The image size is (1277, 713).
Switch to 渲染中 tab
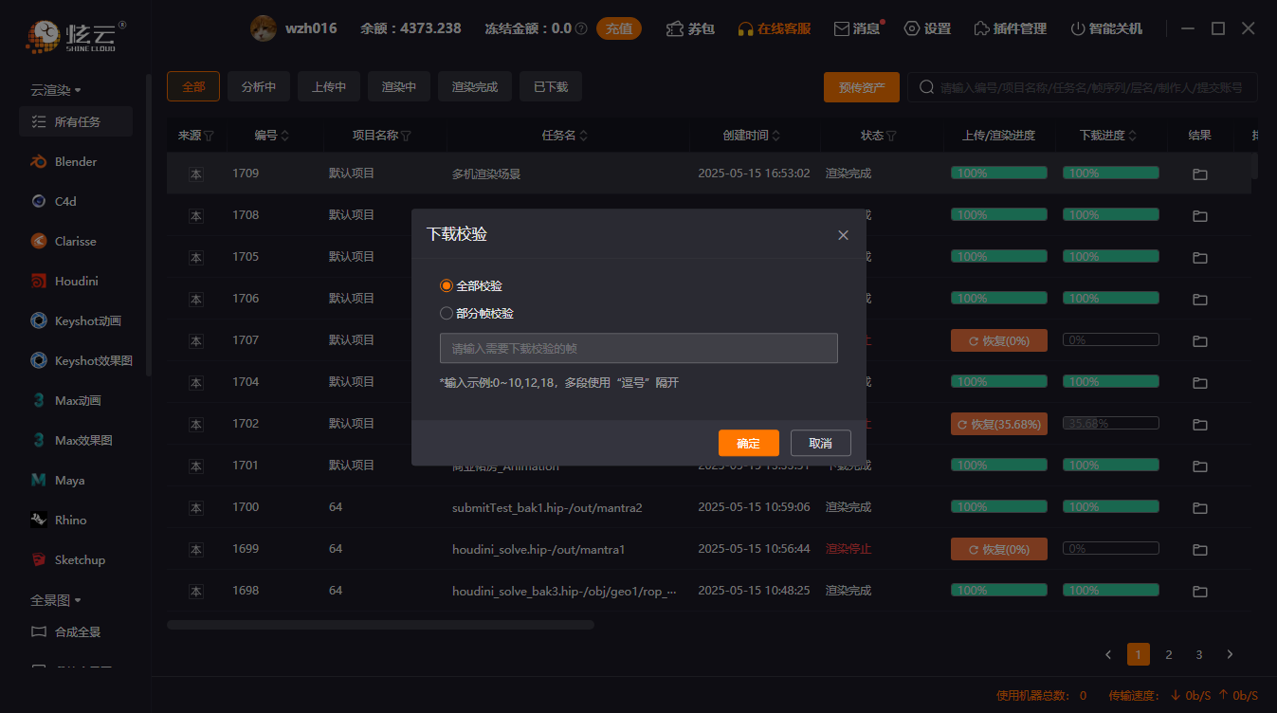pyautogui.click(x=399, y=86)
